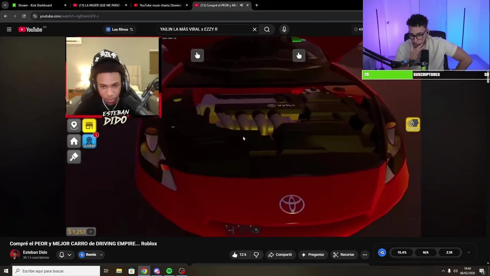Click the video title text
The height and width of the screenshot is (276, 490).
tap(83, 243)
